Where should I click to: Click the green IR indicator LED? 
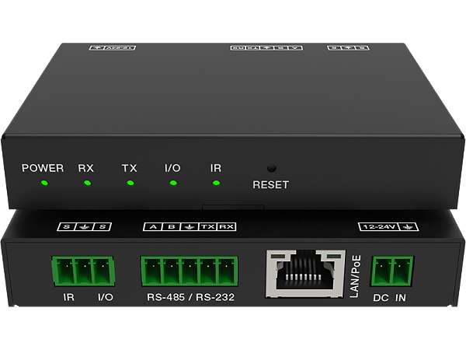click(215, 184)
